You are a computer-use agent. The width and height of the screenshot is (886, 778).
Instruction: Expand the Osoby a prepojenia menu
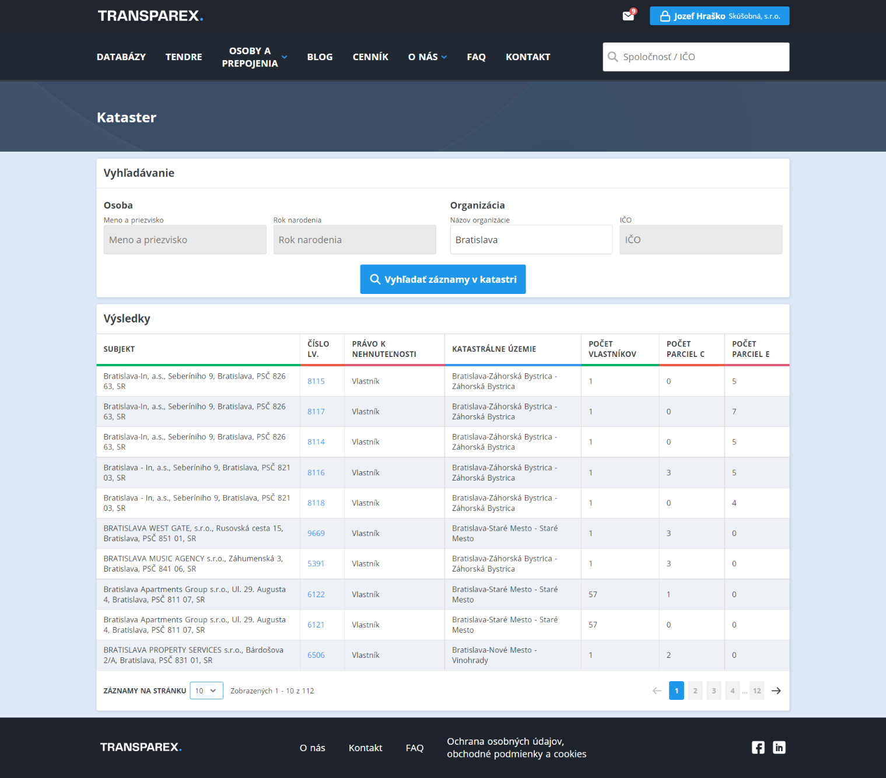tap(254, 57)
